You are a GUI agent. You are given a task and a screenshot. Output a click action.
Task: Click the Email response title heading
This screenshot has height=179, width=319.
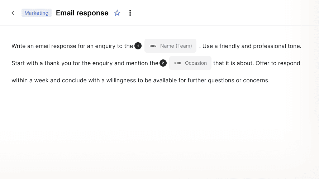click(82, 13)
